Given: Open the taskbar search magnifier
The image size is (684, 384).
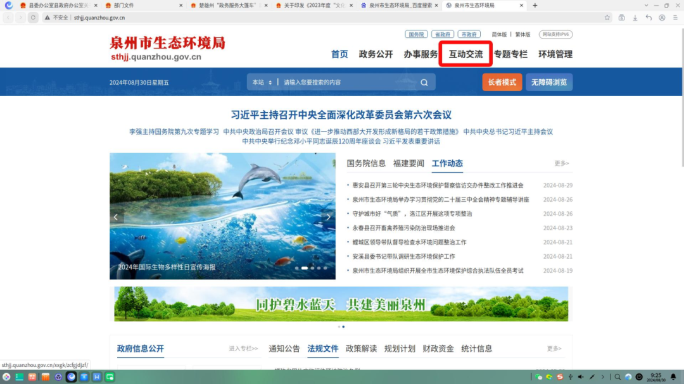Looking at the screenshot, I should pyautogui.click(x=617, y=377).
